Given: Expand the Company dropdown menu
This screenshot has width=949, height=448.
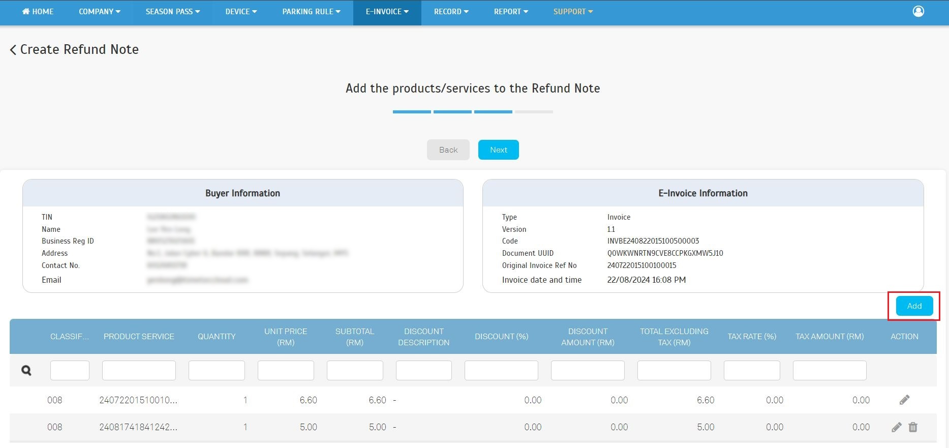Looking at the screenshot, I should pyautogui.click(x=99, y=11).
